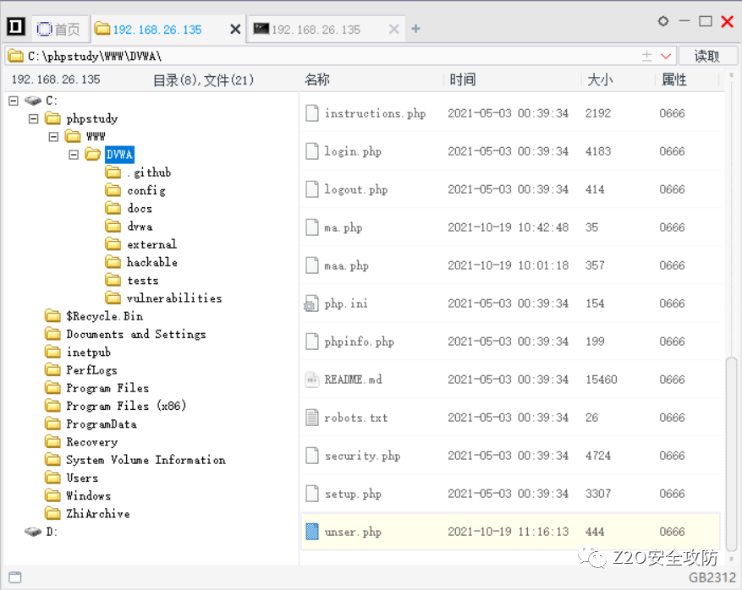Click the external folder icon
The height and width of the screenshot is (590, 742).
(x=113, y=244)
